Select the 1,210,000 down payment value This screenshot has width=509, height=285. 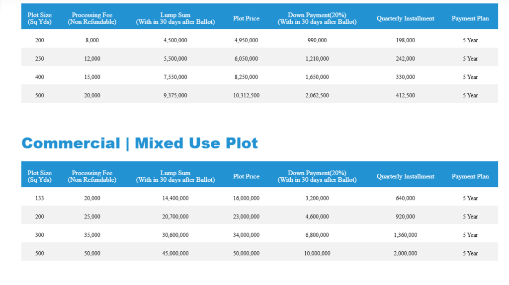[317, 59]
